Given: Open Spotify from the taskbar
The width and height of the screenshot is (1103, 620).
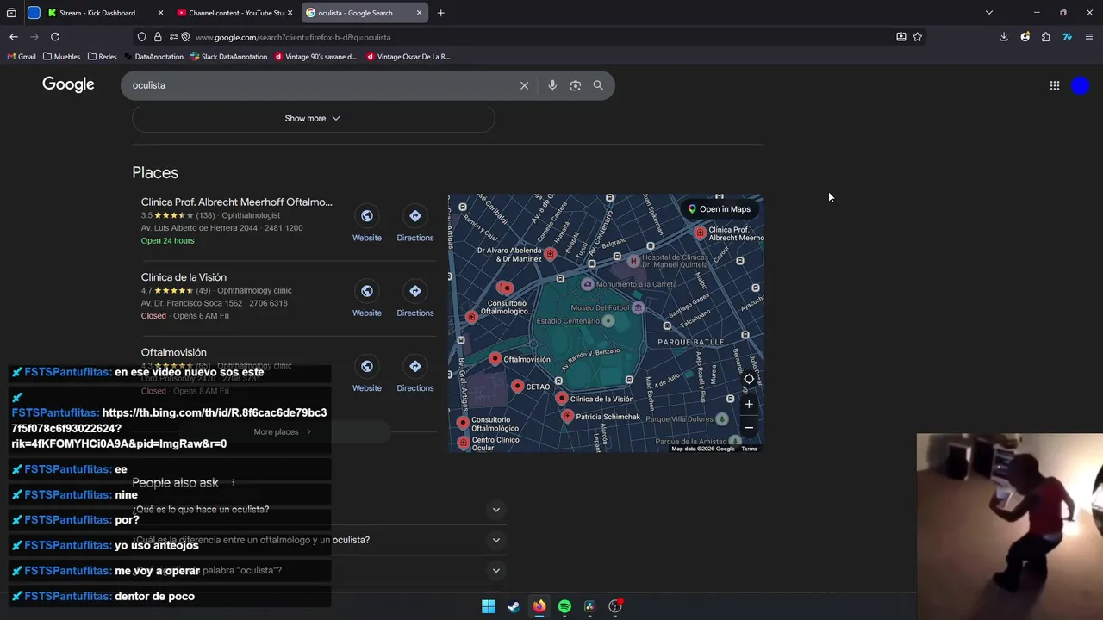Looking at the screenshot, I should 564,606.
